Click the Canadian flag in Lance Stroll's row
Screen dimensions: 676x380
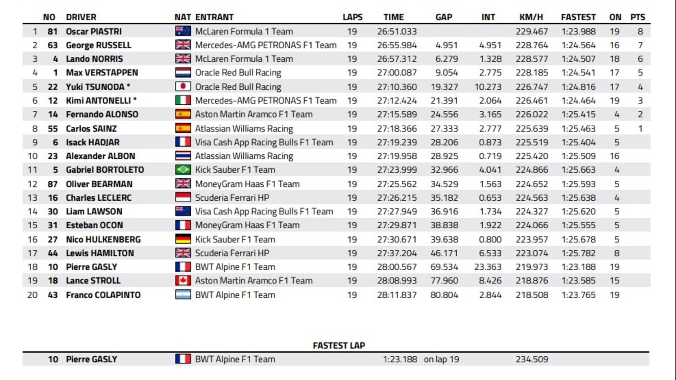[x=183, y=280]
